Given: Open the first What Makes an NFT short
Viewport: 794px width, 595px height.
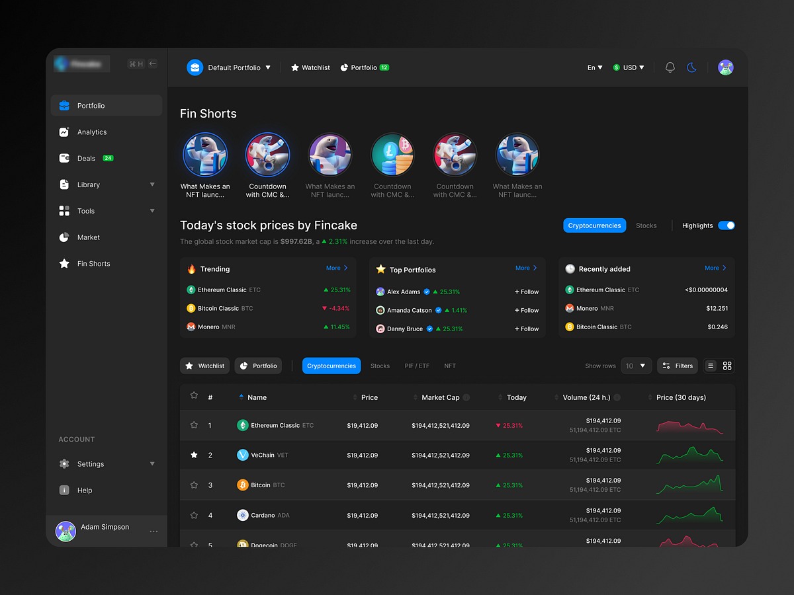Looking at the screenshot, I should point(205,155).
